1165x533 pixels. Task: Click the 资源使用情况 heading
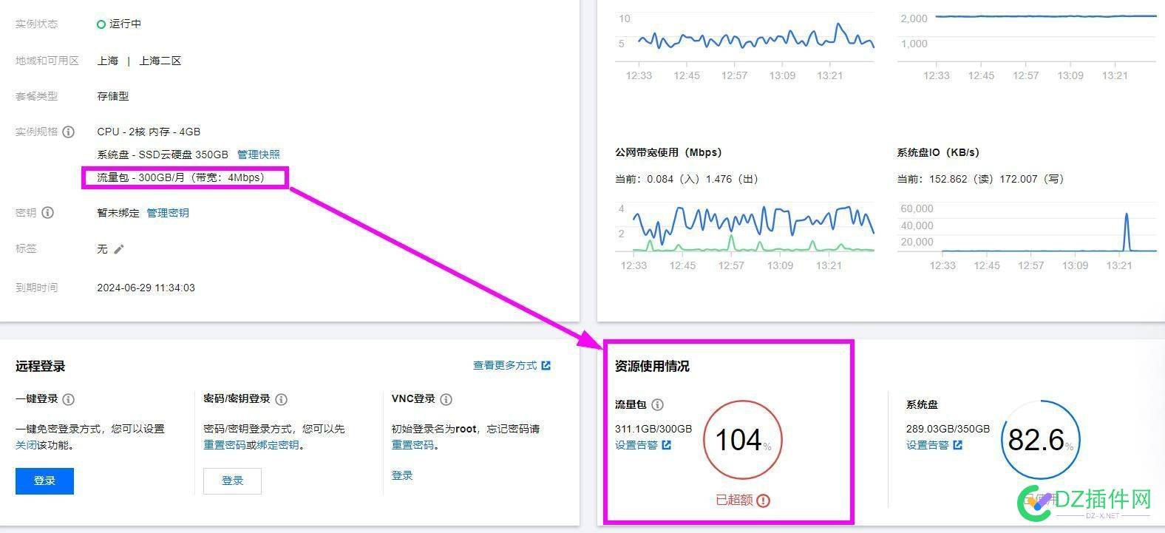point(652,366)
